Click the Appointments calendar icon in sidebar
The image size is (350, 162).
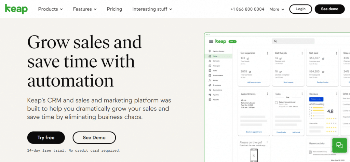[210, 76]
